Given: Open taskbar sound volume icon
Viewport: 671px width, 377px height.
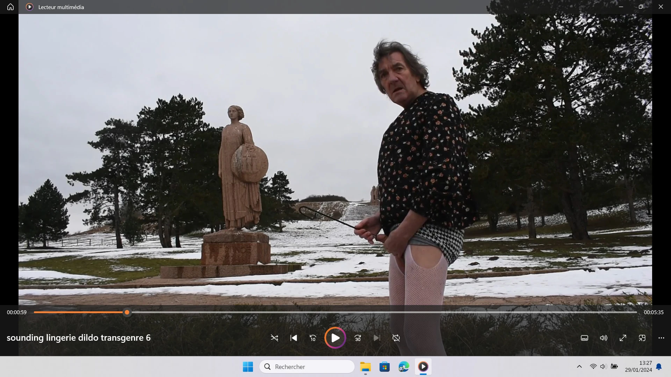Looking at the screenshot, I should pos(603,367).
